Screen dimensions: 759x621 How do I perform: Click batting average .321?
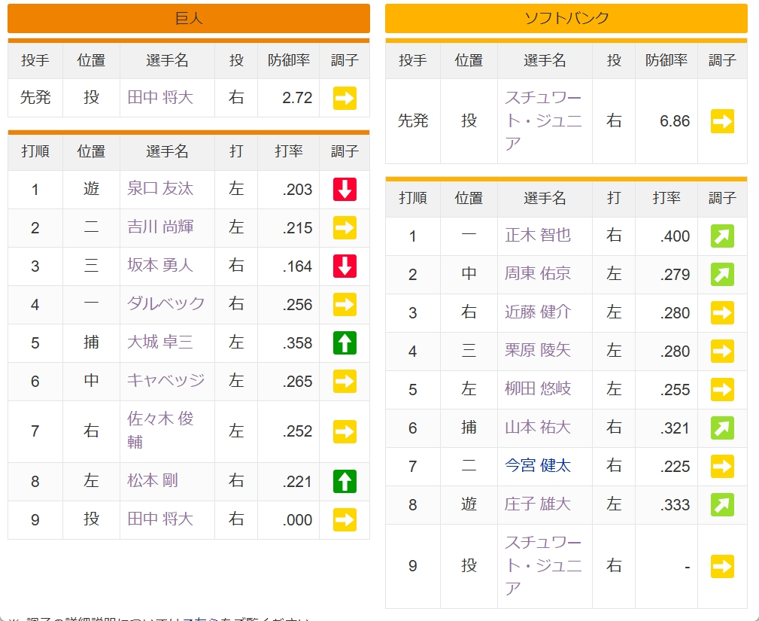[x=675, y=428]
